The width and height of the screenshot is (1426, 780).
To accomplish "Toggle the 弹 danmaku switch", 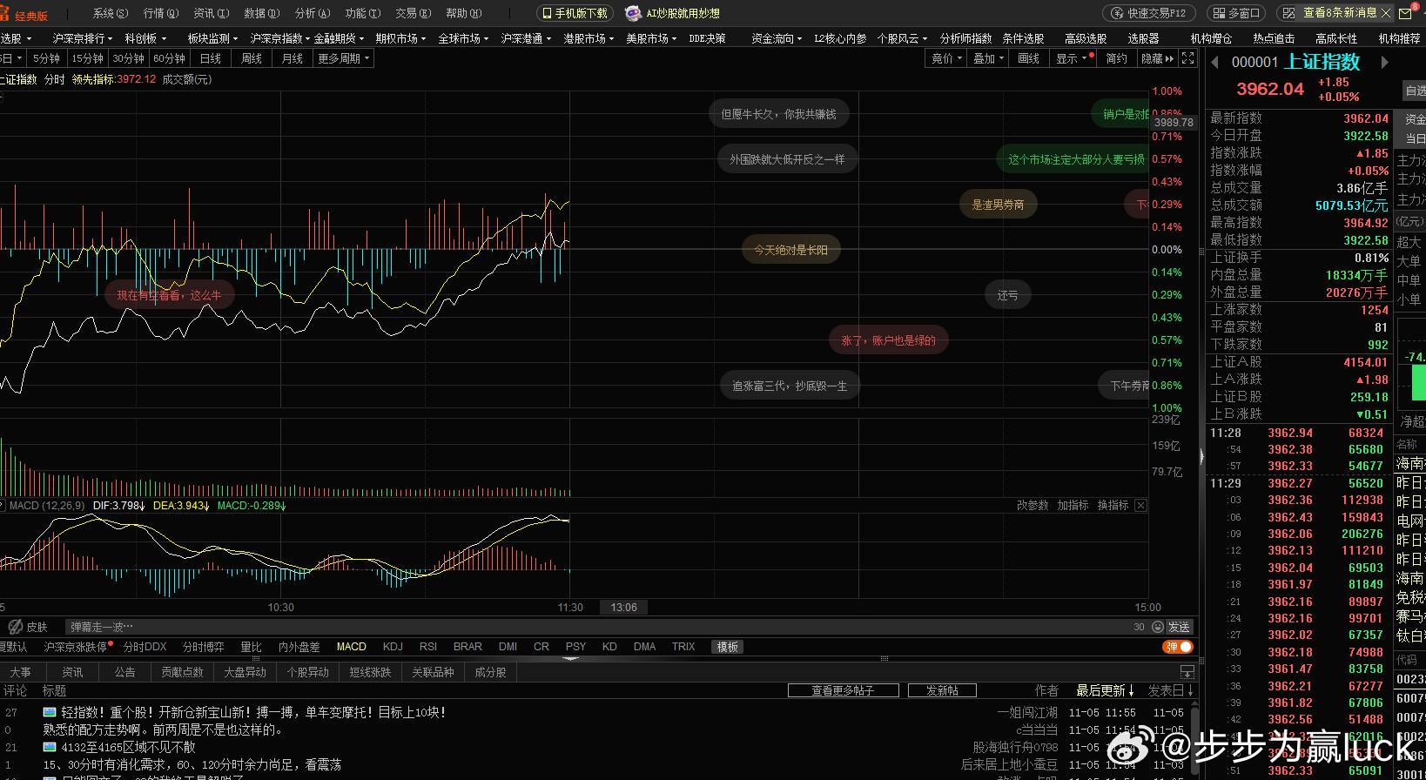I will pyautogui.click(x=1178, y=647).
